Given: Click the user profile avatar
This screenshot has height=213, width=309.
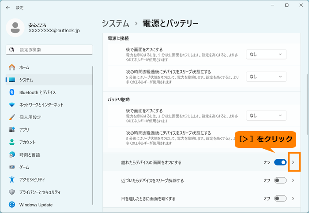Looking at the screenshot, I should coord(15,28).
